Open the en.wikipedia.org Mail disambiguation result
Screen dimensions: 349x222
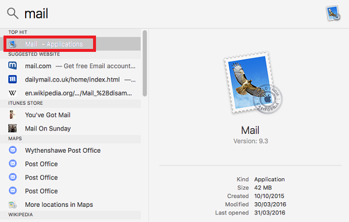70,93
